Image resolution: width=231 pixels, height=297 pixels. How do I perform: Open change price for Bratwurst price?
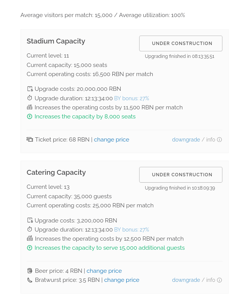(x=122, y=280)
